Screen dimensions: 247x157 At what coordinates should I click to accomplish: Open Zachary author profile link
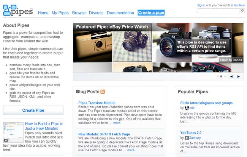coord(195,138)
